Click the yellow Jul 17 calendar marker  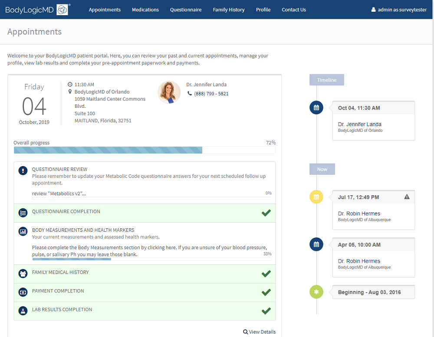tap(316, 197)
